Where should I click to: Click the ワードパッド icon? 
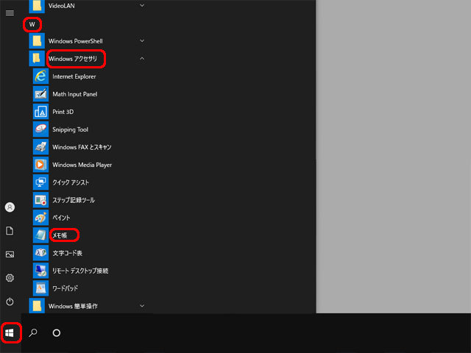[40, 288]
